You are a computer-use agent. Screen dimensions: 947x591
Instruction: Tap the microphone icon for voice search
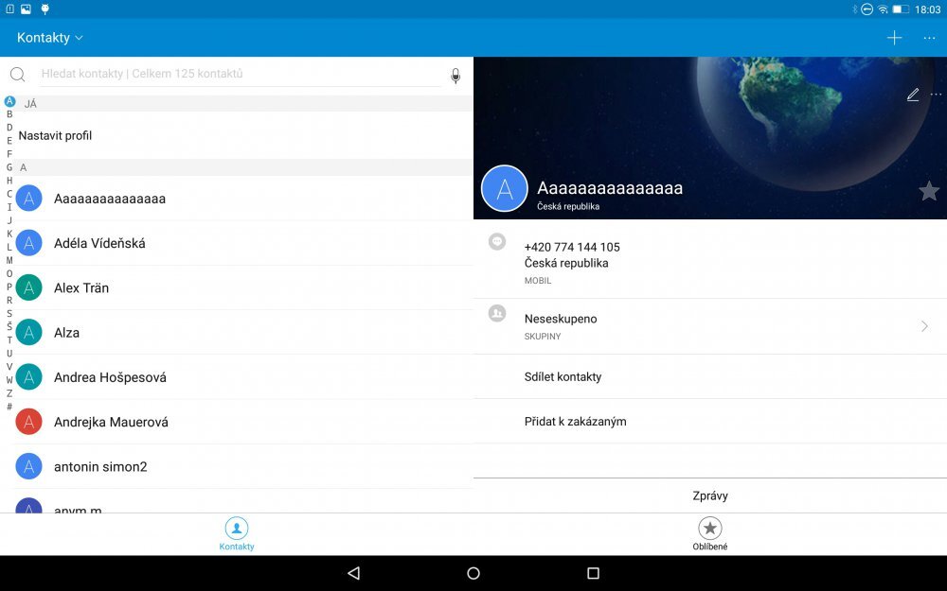pos(456,76)
